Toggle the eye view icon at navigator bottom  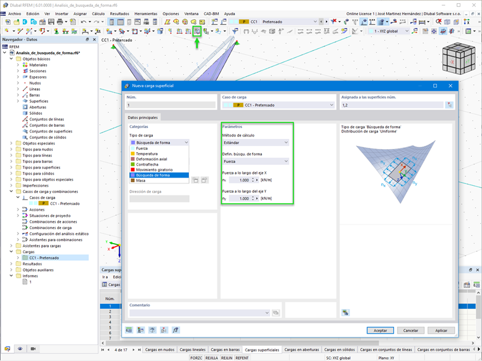pos(20,349)
